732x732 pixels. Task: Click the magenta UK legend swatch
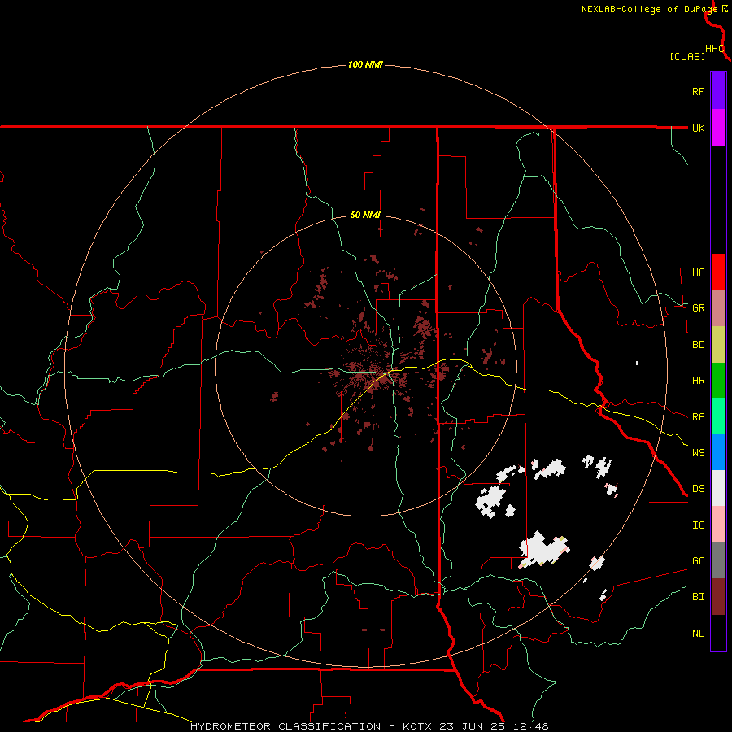click(x=718, y=128)
